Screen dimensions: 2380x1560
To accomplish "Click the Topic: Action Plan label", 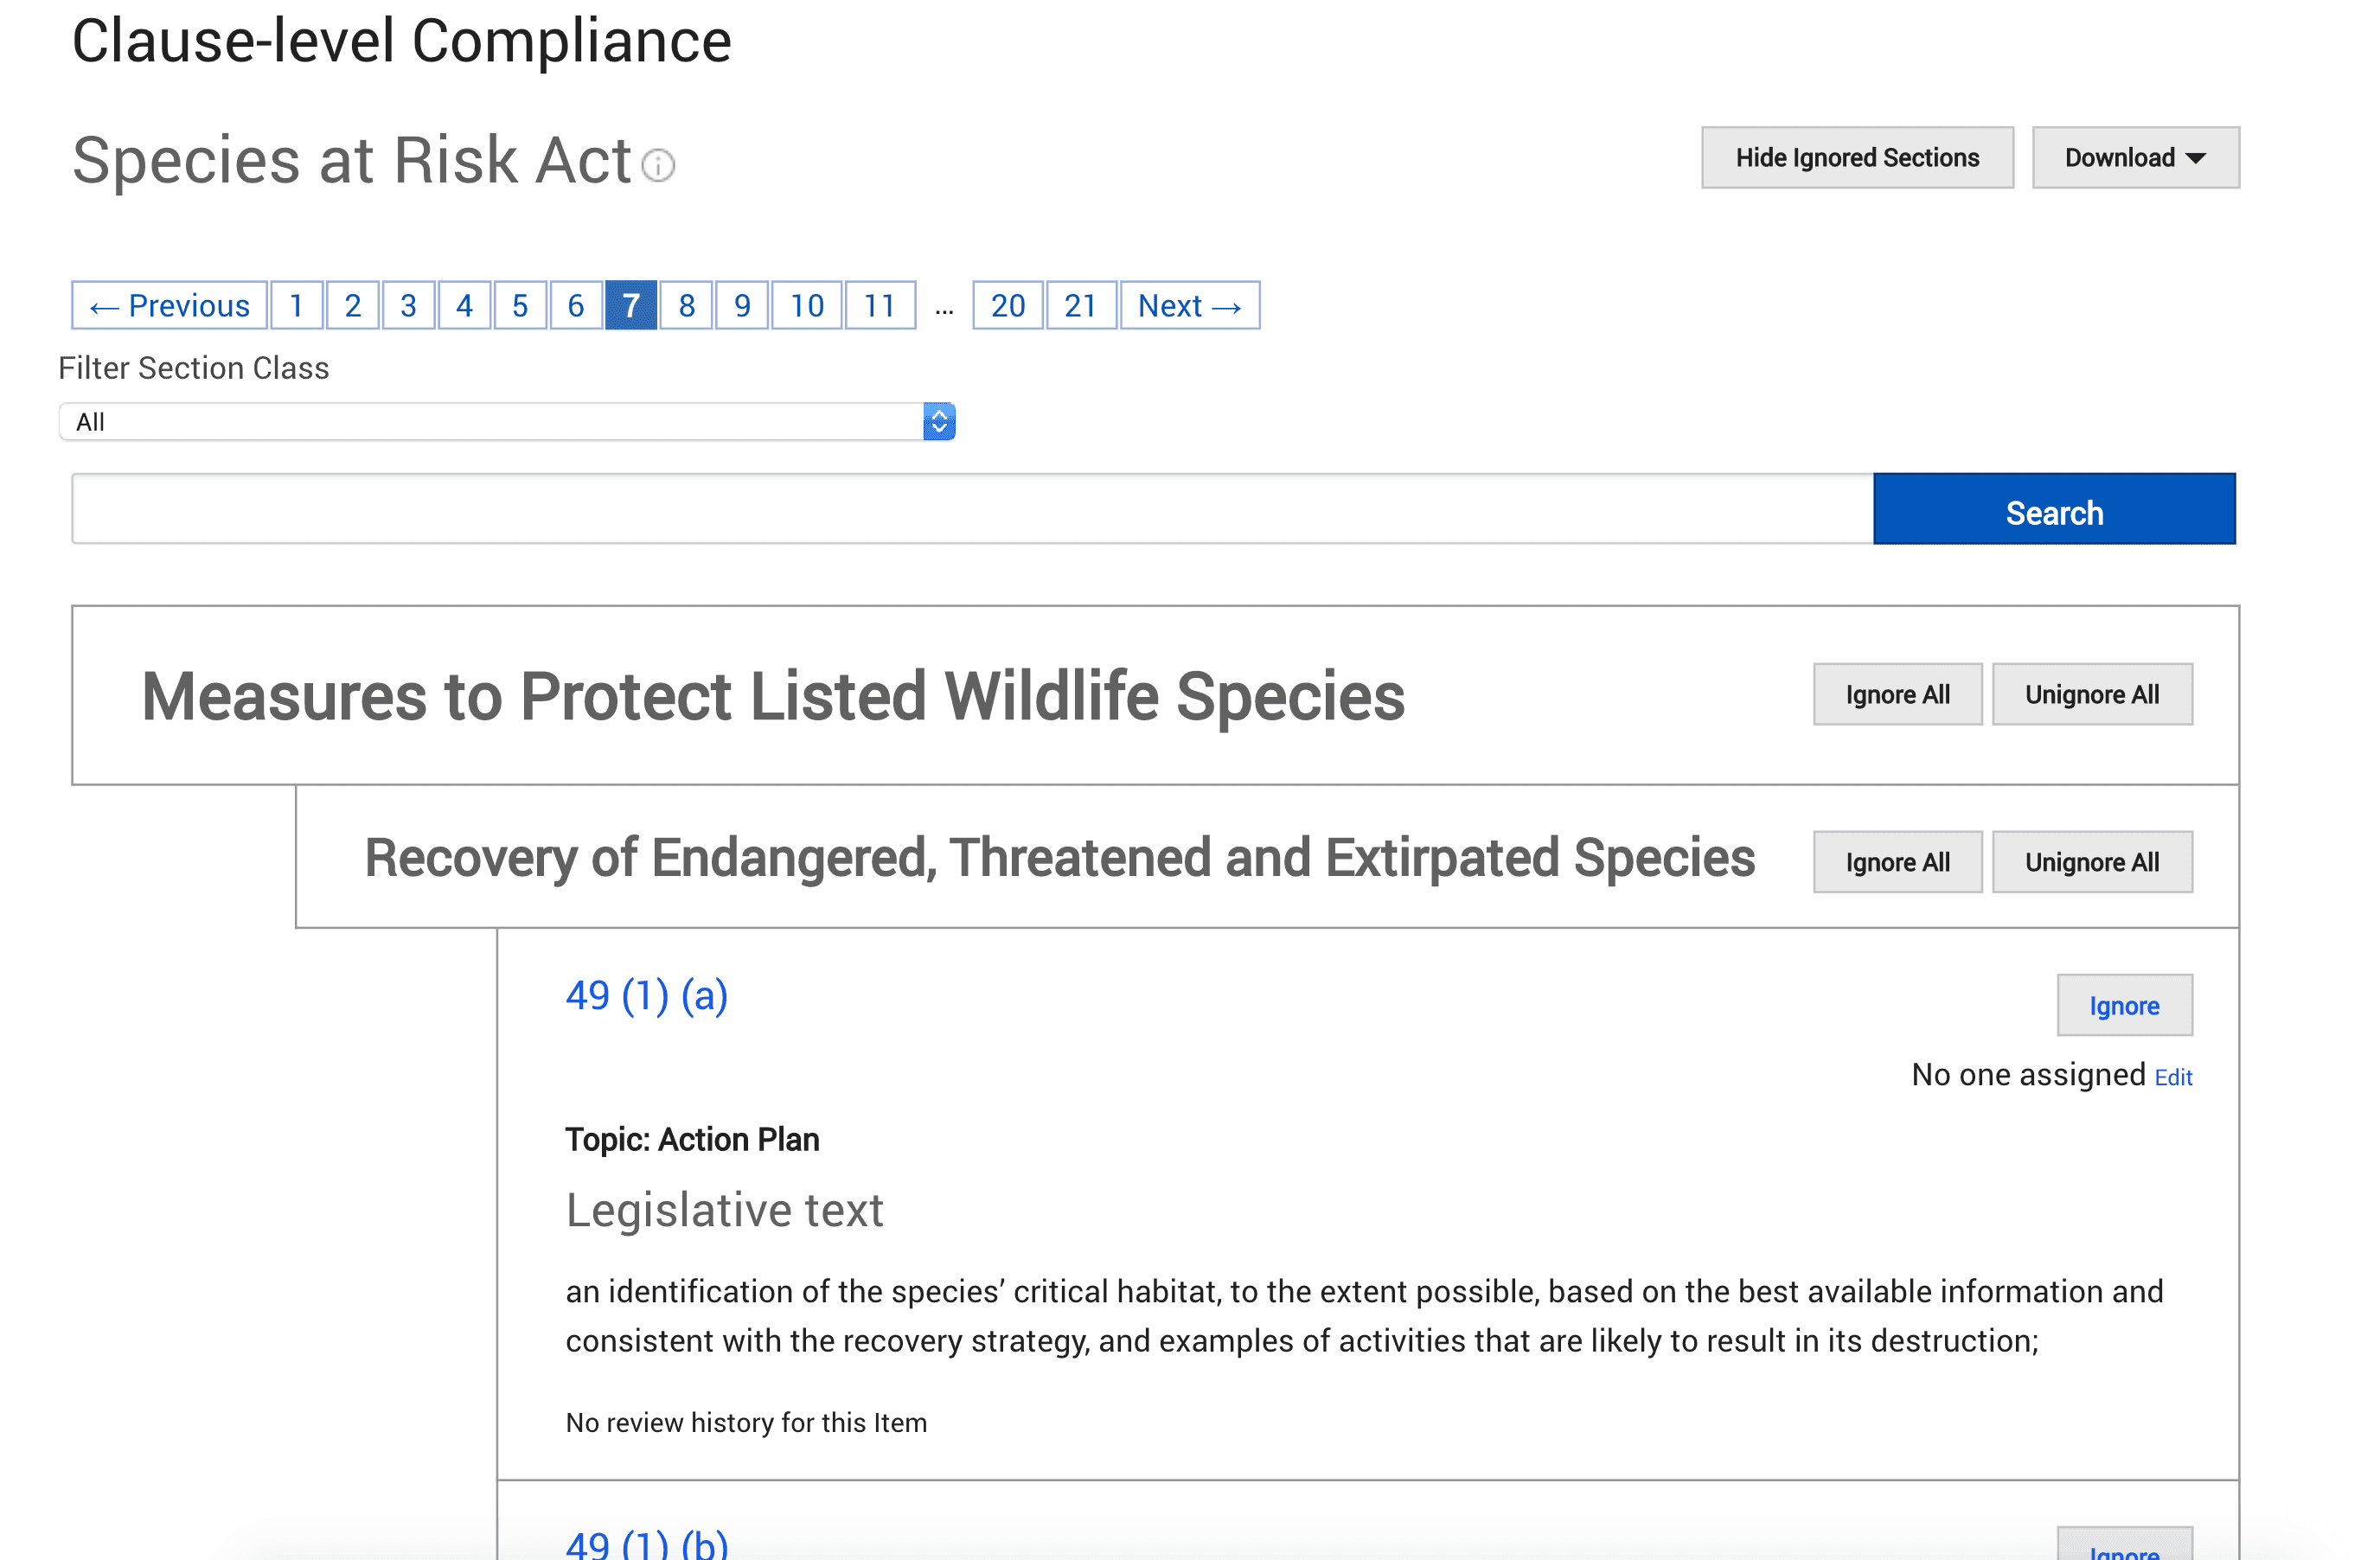I will coord(692,1140).
